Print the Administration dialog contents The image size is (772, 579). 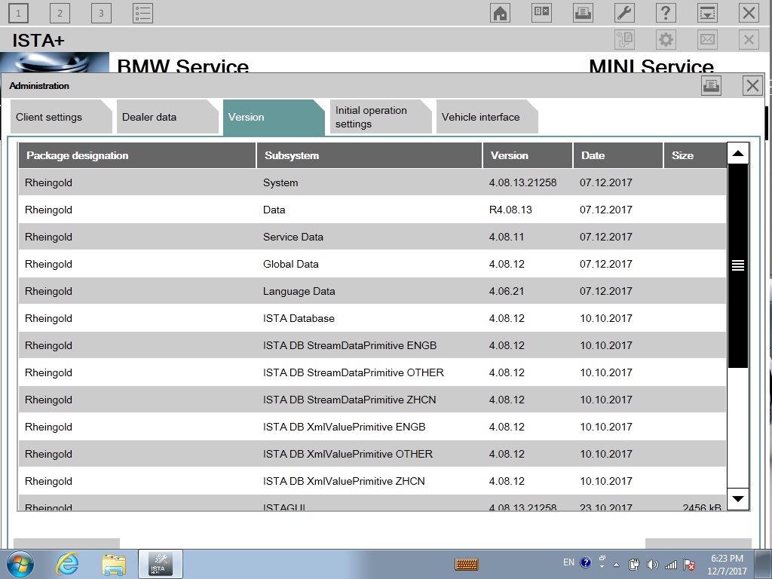click(x=711, y=86)
